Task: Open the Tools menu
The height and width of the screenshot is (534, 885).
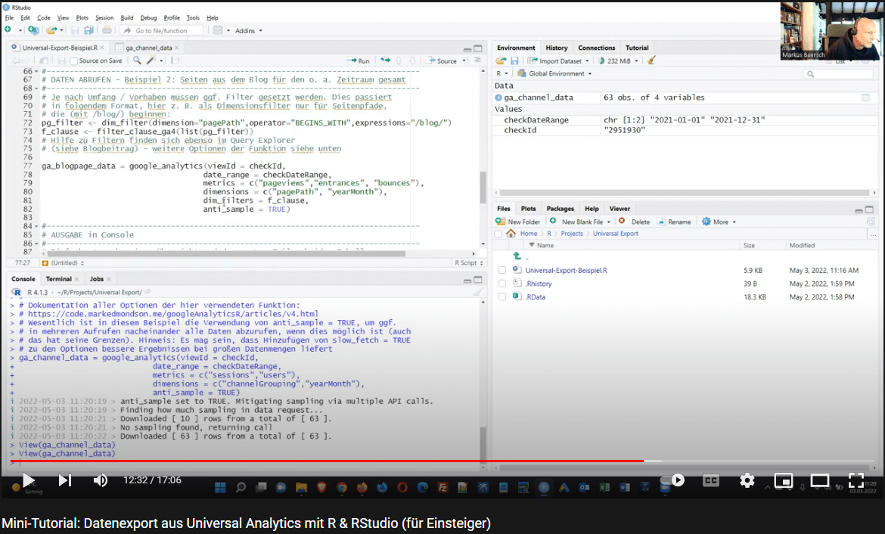Action: coord(193,17)
